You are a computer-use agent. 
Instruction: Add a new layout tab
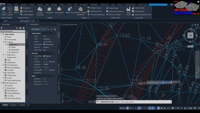pyautogui.click(x=28, y=105)
